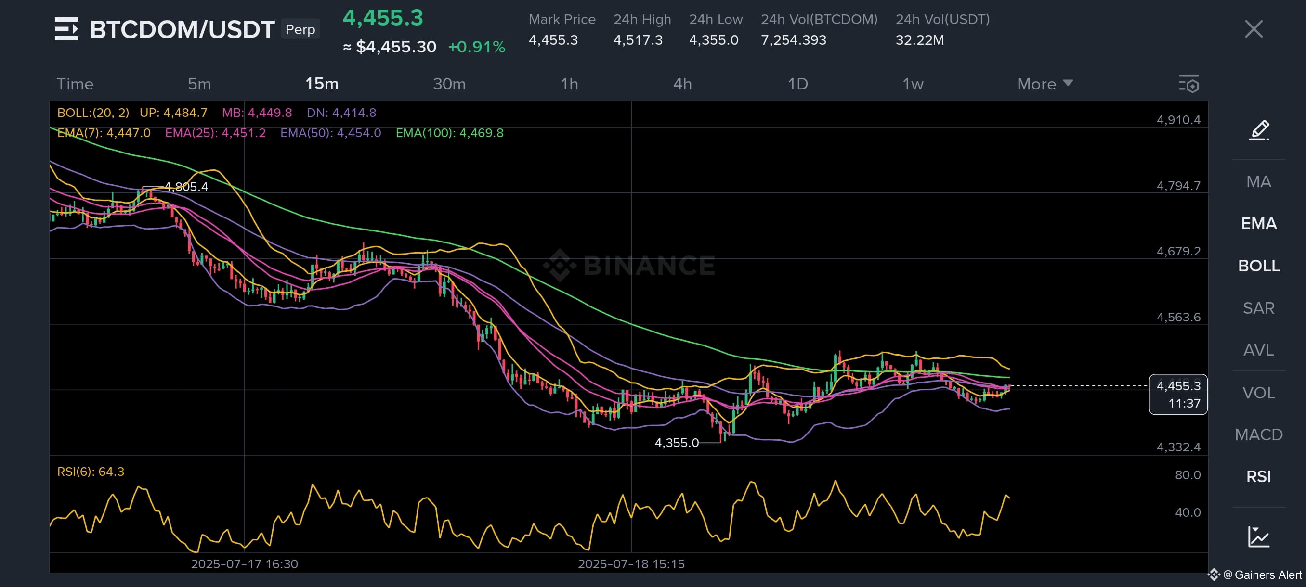Select the 1D interval tab
Image resolution: width=1306 pixels, height=587 pixels.
pos(797,84)
